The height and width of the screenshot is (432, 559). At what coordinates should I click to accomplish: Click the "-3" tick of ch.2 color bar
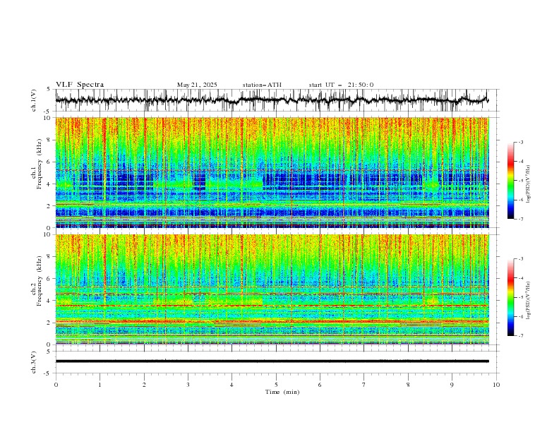click(520, 259)
